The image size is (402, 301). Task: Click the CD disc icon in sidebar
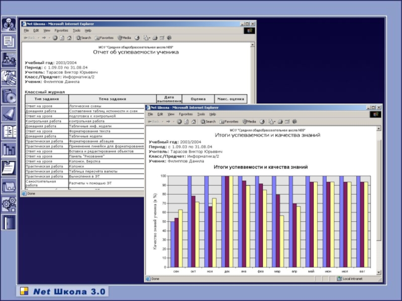tap(9, 95)
